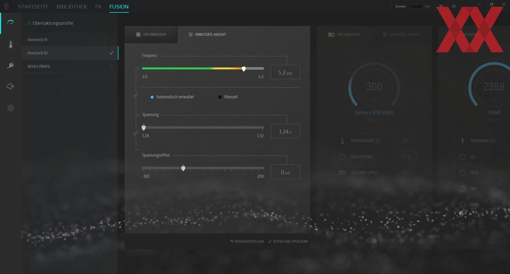The image size is (510, 274).
Task: Click the 41° temperature value
Action: 406,141
